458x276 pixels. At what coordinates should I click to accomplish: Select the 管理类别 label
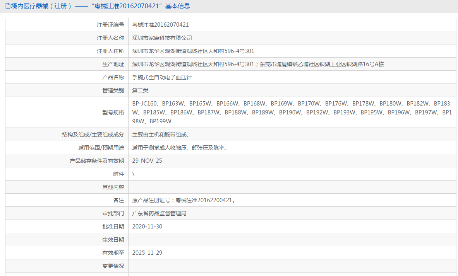click(113, 90)
